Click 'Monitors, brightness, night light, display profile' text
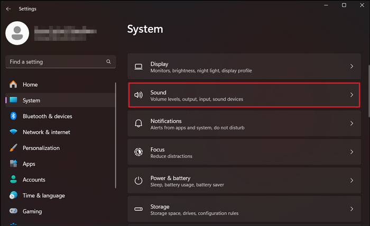Image resolution: width=370 pixels, height=226 pixels. [x=201, y=71]
